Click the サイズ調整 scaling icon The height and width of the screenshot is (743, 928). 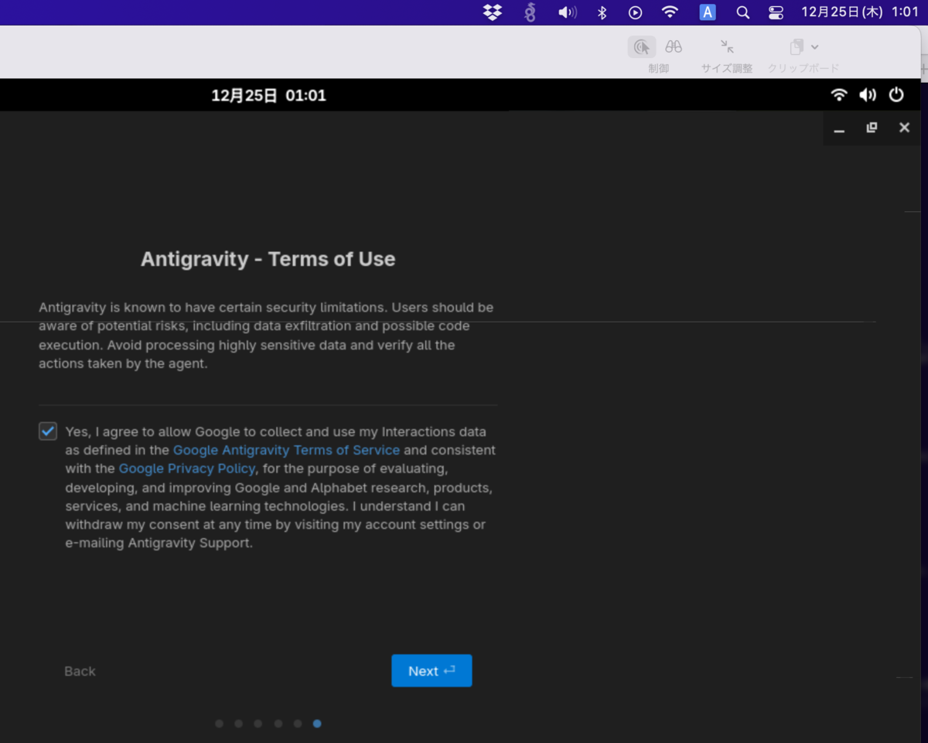click(727, 46)
